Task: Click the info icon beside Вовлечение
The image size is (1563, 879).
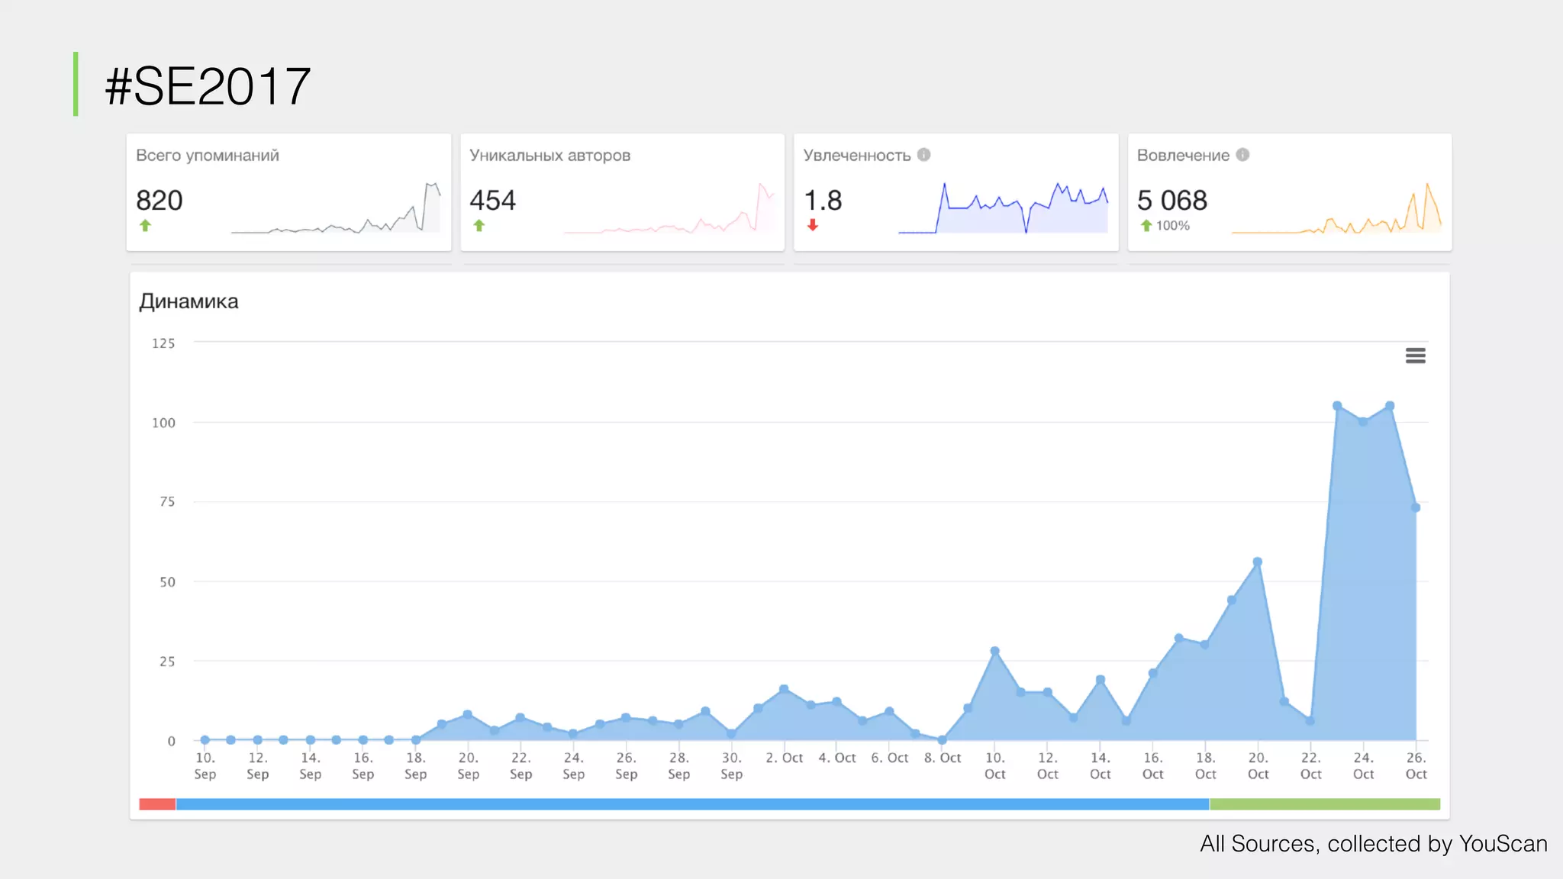Action: 1242,155
